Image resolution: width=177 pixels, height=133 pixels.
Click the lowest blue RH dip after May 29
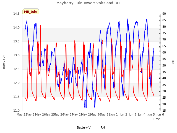pyautogui.click(x=95, y=108)
